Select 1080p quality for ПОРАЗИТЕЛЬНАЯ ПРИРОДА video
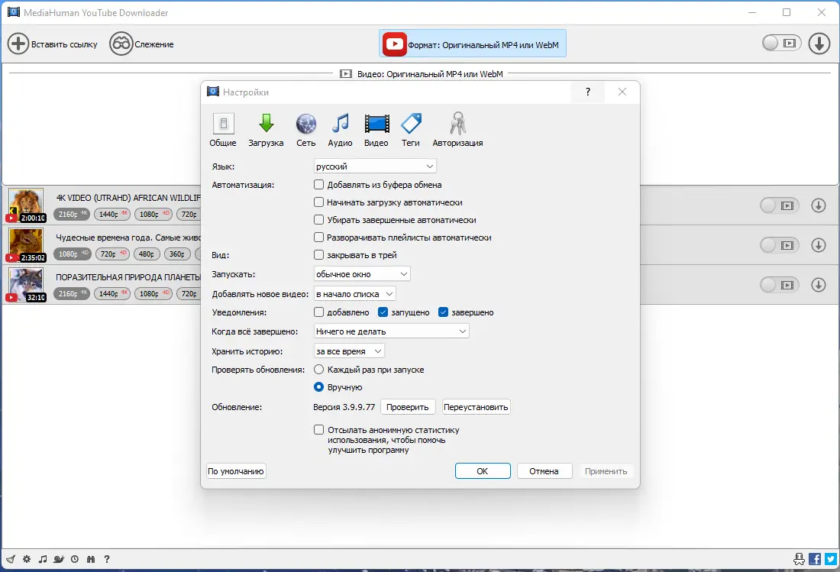Viewport: 840px width, 572px height. pyautogui.click(x=153, y=293)
